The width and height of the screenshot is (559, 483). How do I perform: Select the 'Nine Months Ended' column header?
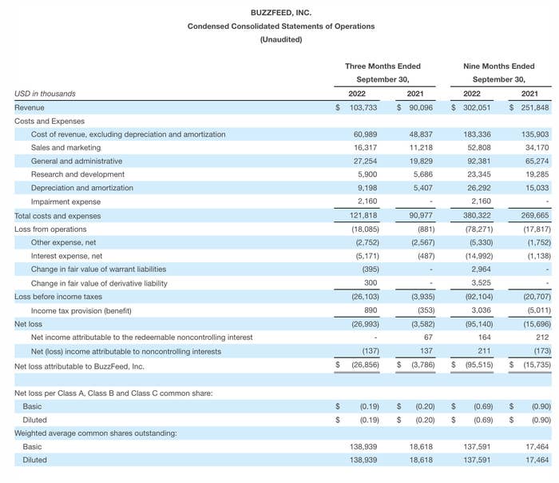(499, 66)
